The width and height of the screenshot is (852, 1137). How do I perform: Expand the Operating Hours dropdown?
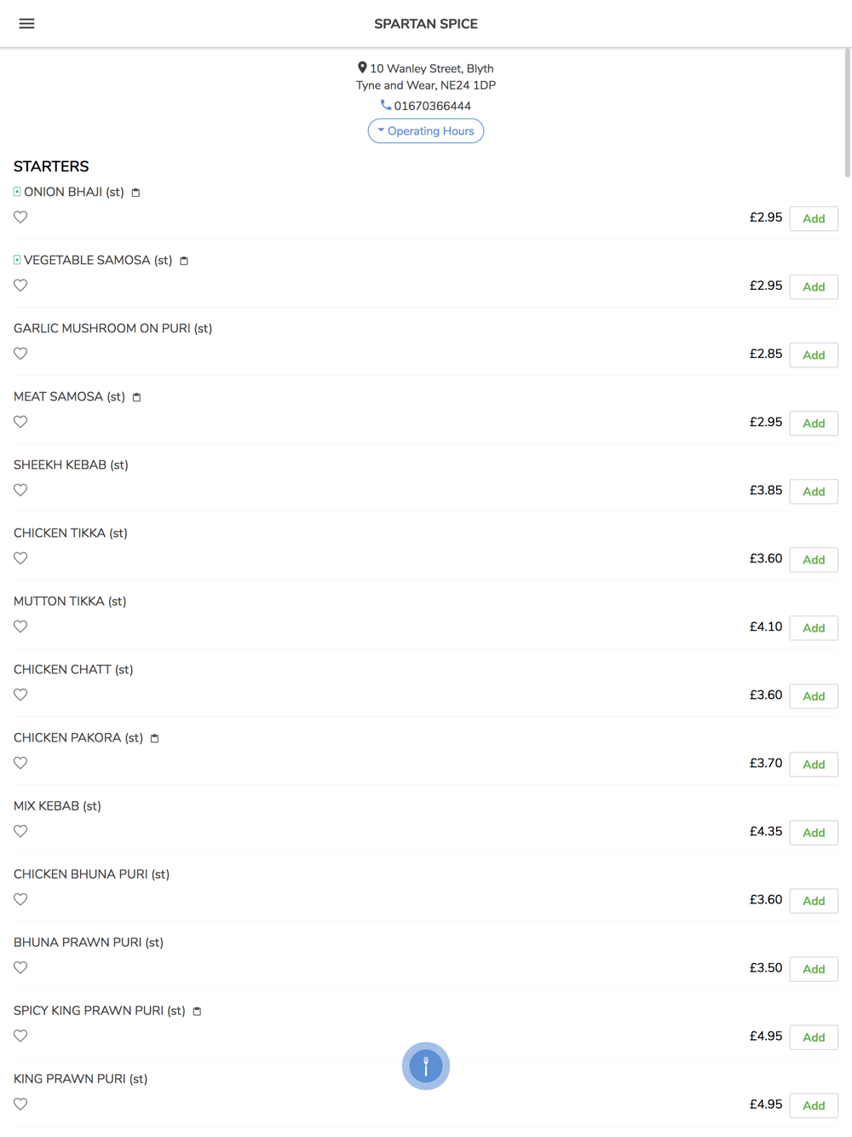point(426,131)
